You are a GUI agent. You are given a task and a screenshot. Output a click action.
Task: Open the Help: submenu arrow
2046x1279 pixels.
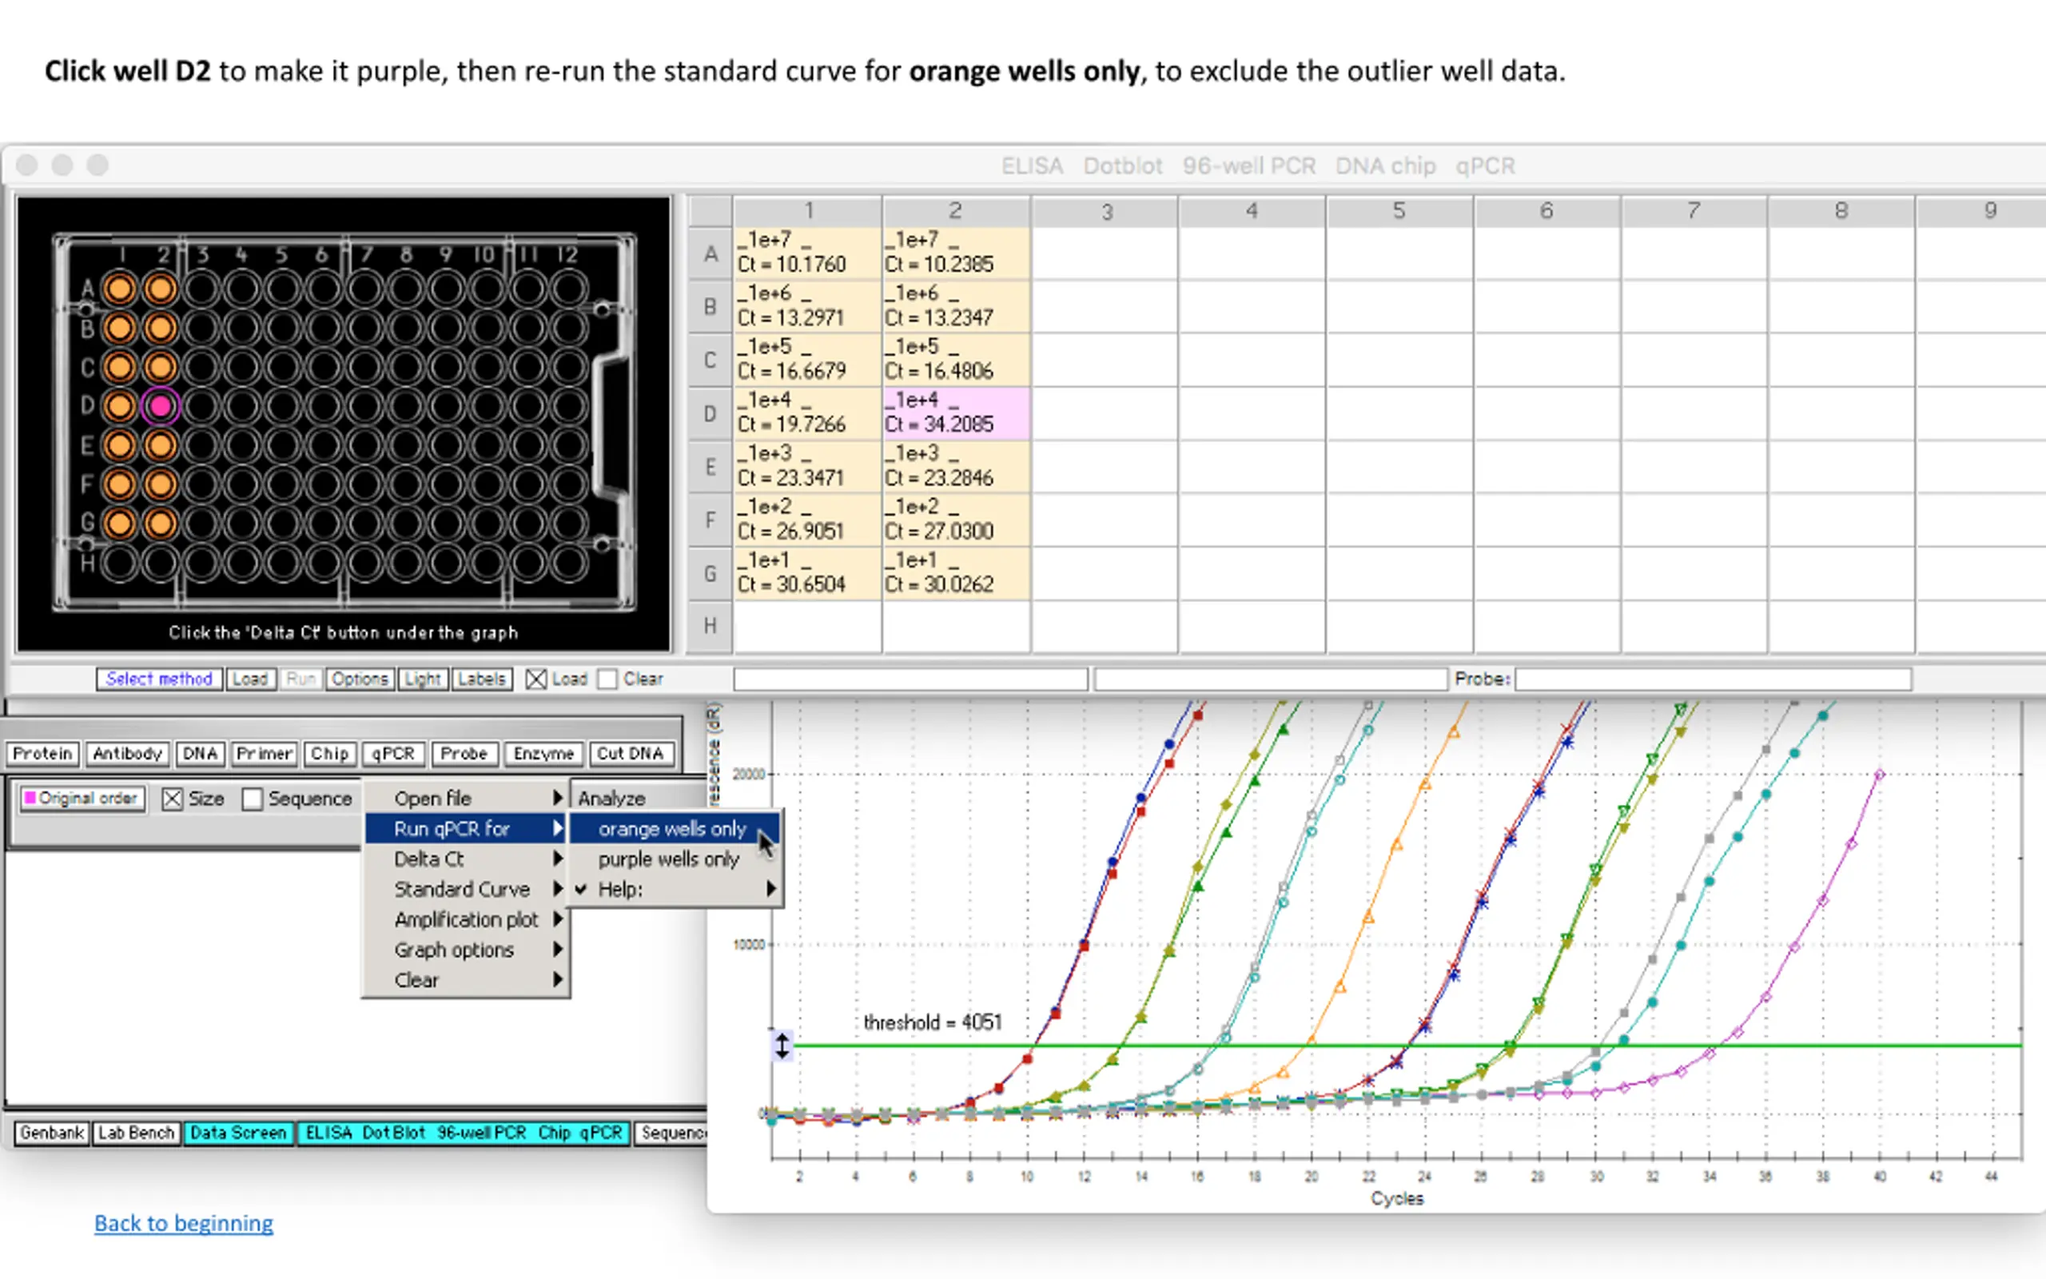coord(770,889)
